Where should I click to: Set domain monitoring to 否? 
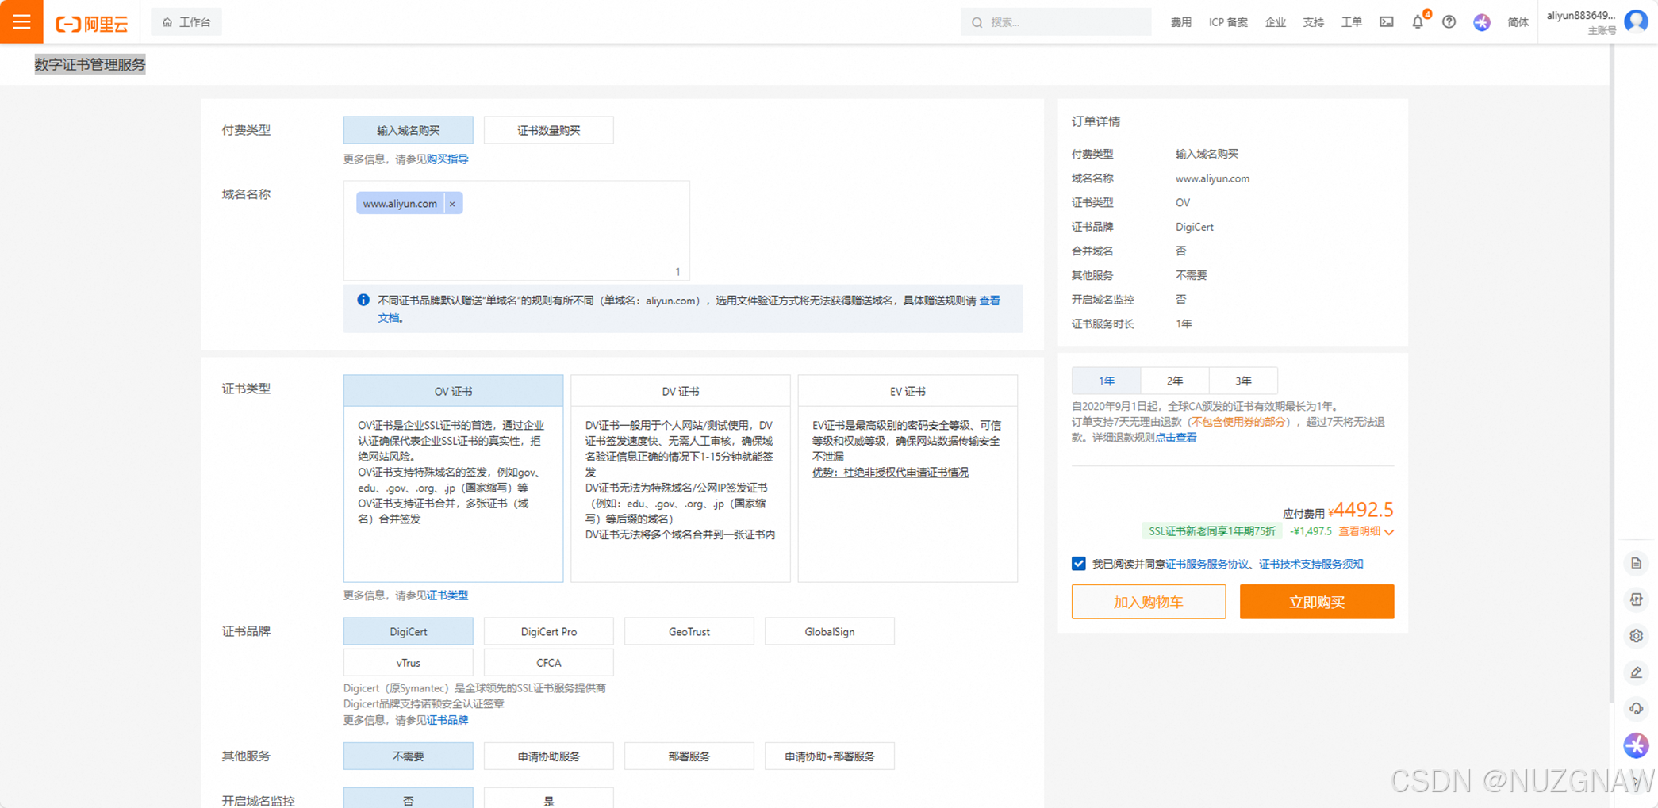(x=408, y=798)
